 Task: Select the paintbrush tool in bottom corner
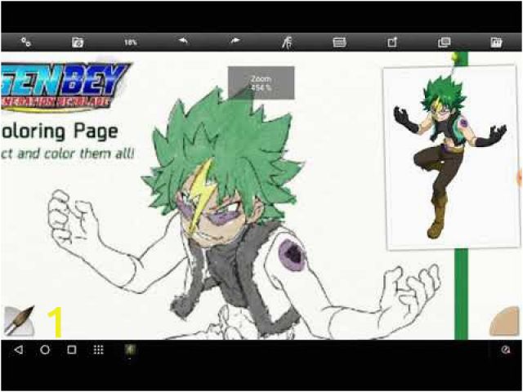[x=16, y=323]
